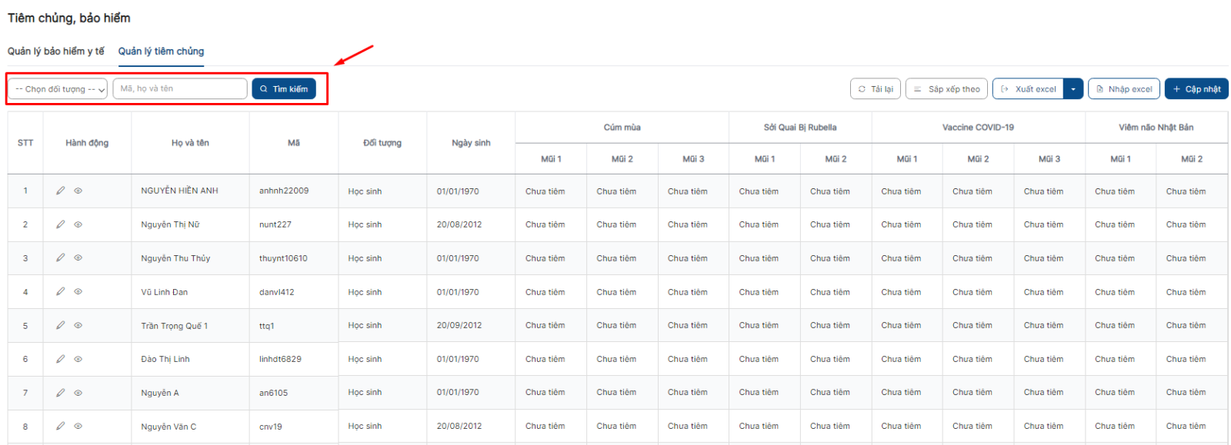Click the eye icon for Nguyễn Thu Thủy
Screen dimensions: 1231x445
[x=78, y=257]
